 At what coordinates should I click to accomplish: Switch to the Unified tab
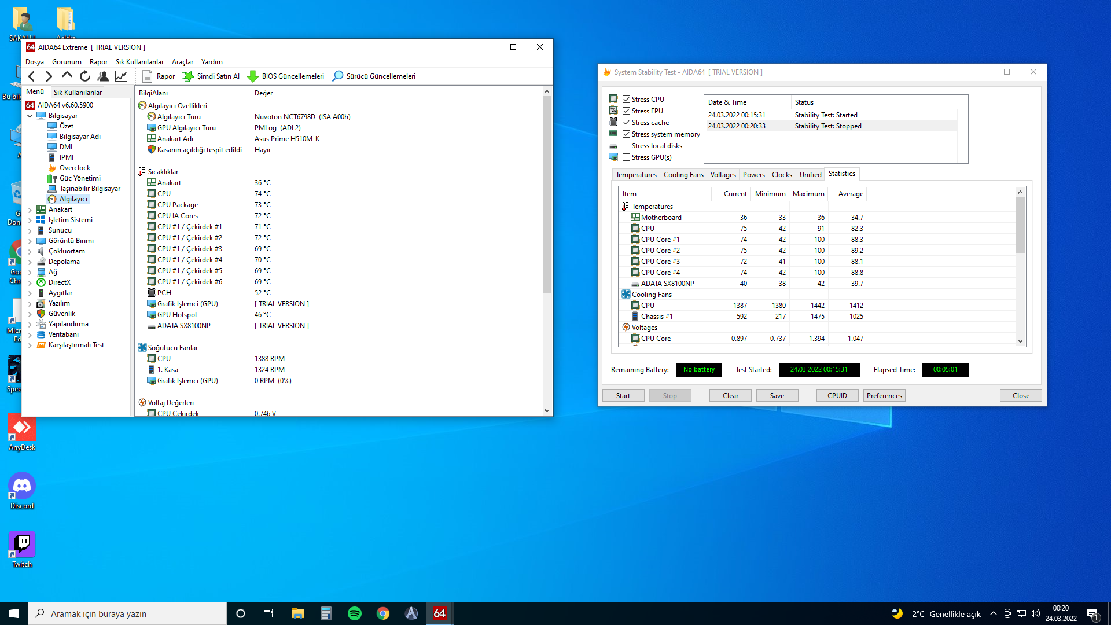point(810,175)
